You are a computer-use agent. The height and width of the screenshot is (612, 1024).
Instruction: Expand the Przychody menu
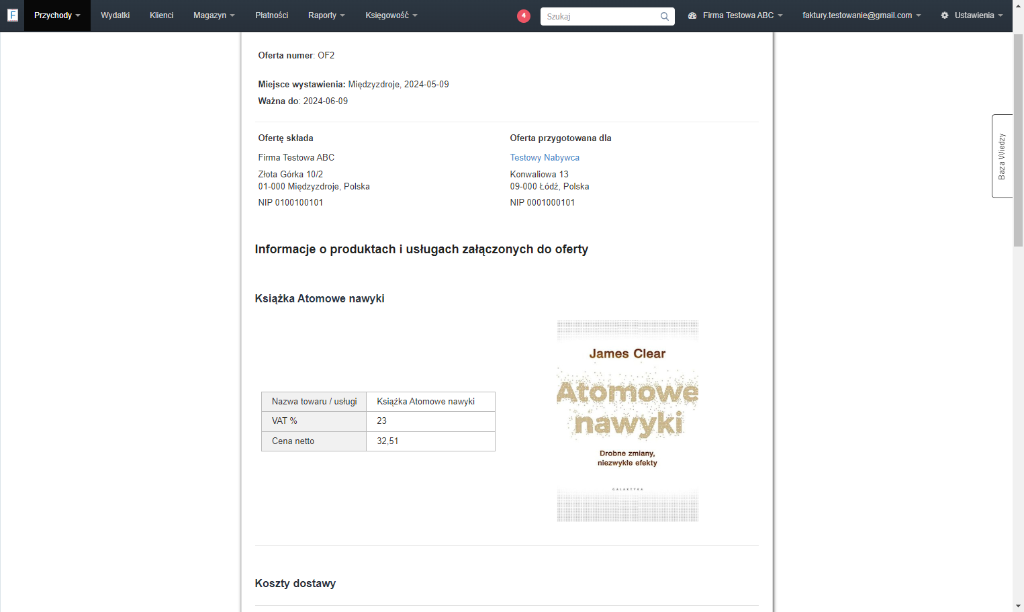(57, 15)
